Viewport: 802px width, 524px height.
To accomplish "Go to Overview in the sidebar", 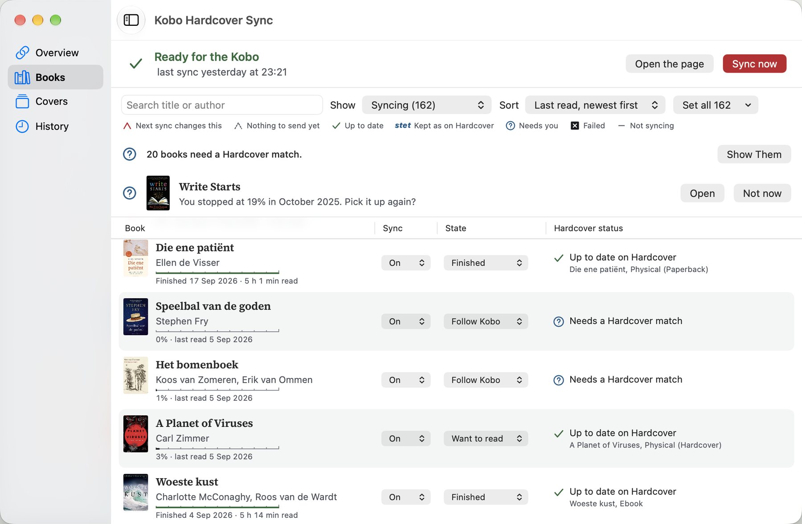I will tap(56, 53).
